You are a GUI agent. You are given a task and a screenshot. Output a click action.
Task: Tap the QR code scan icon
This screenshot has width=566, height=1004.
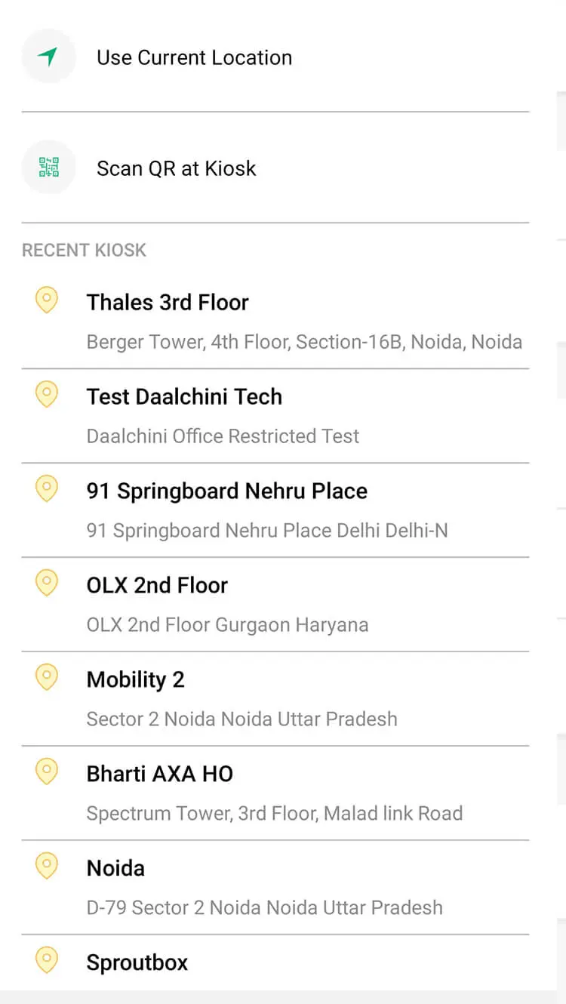click(x=48, y=168)
